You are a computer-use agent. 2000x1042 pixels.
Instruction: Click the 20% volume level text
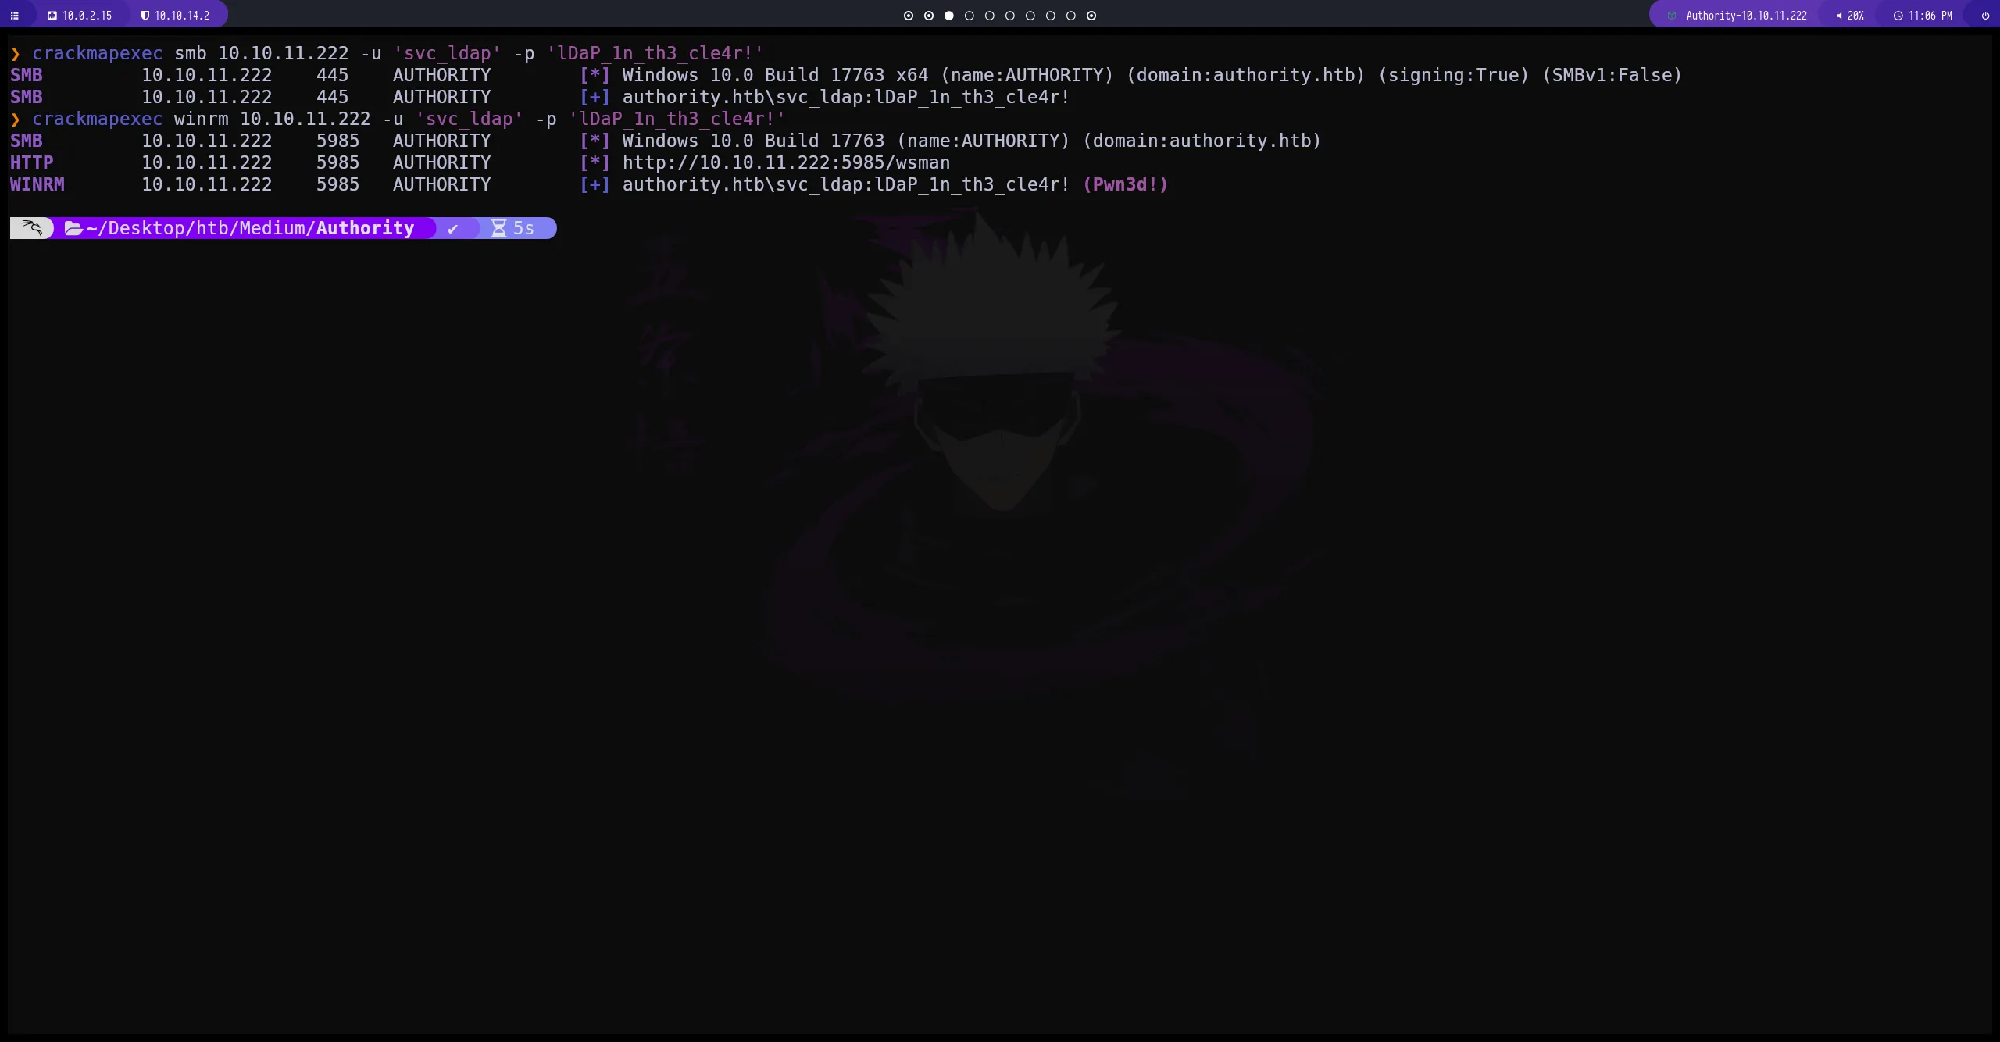[1855, 16]
